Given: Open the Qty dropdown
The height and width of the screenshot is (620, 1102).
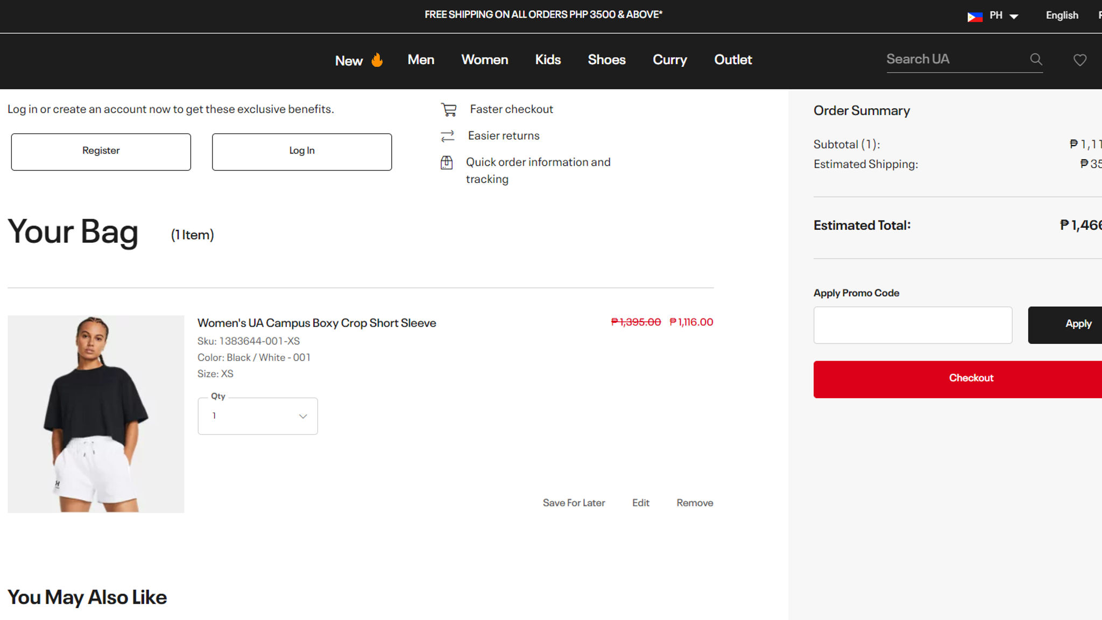Looking at the screenshot, I should click(x=258, y=416).
